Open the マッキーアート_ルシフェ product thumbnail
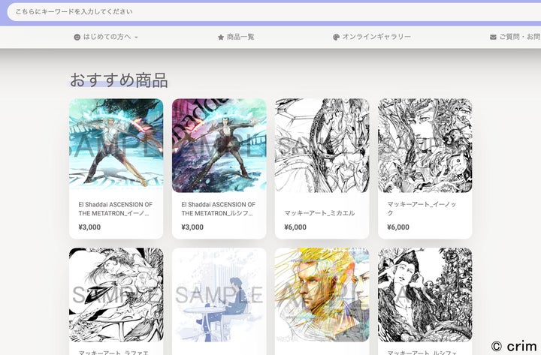The height and width of the screenshot is (355, 541). point(425,295)
